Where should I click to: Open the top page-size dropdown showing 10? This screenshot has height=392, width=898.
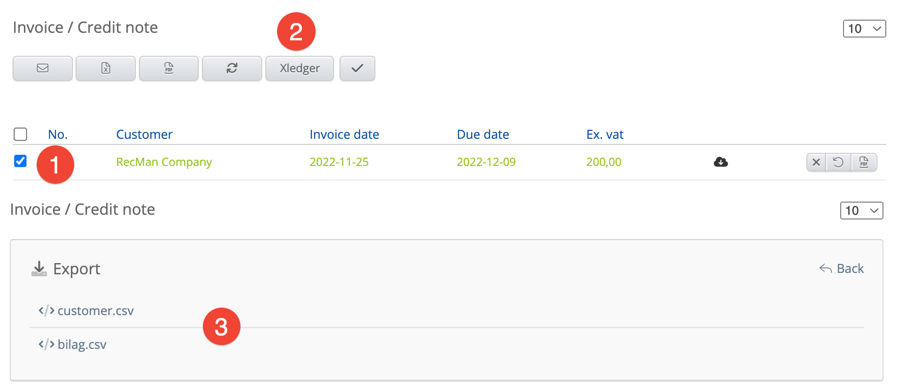[x=864, y=29]
